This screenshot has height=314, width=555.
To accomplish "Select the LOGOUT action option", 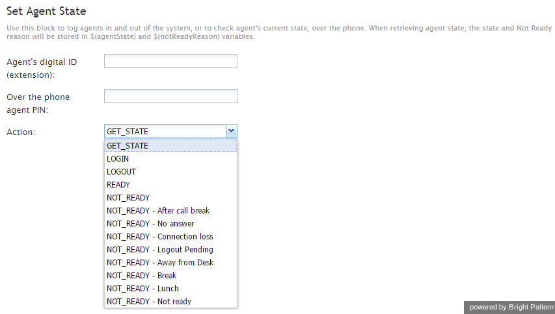I will [170, 172].
